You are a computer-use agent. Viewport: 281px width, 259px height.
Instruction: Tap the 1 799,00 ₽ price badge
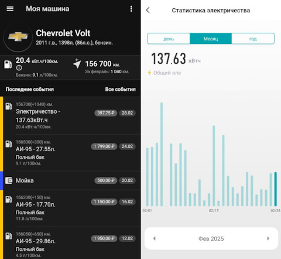pyautogui.click(x=104, y=146)
